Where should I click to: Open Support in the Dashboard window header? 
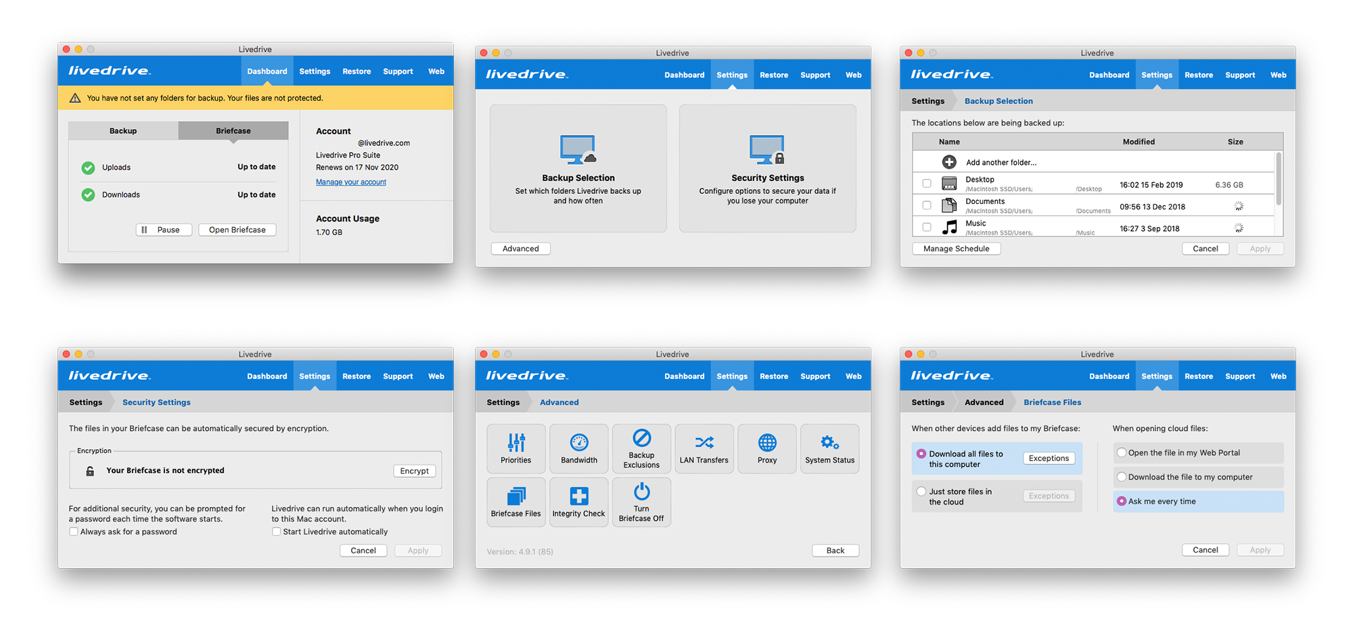click(398, 71)
